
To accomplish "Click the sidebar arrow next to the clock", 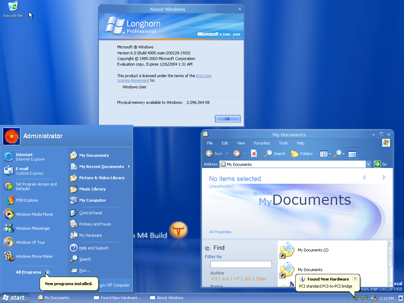I will coord(400,298).
